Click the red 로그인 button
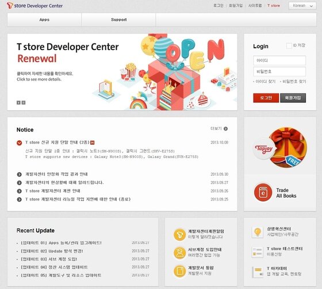This screenshot has height=289, width=322. (266, 98)
